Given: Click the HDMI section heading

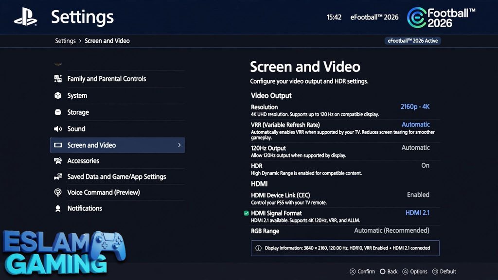Looking at the screenshot, I should (x=259, y=184).
